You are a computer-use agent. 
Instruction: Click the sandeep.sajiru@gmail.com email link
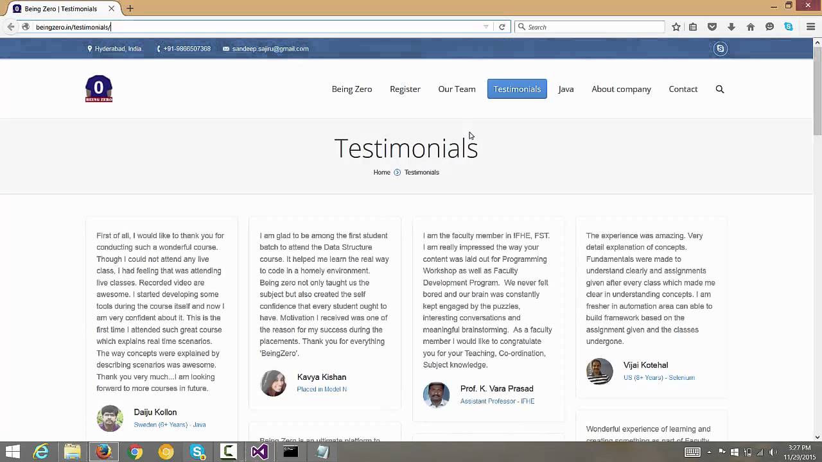pyautogui.click(x=270, y=49)
